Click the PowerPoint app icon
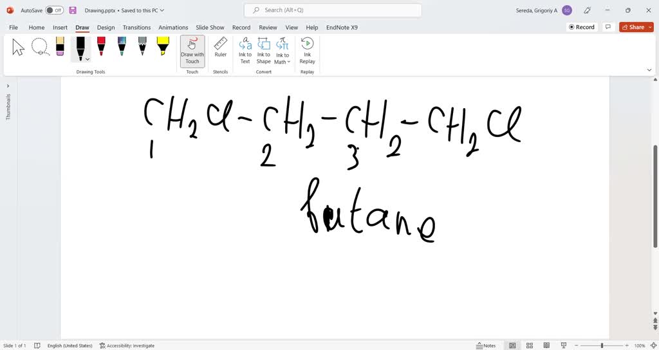 [10, 10]
